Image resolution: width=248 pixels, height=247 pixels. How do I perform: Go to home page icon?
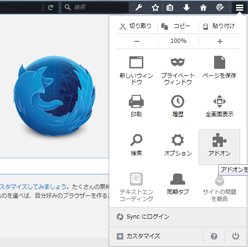click(x=203, y=7)
